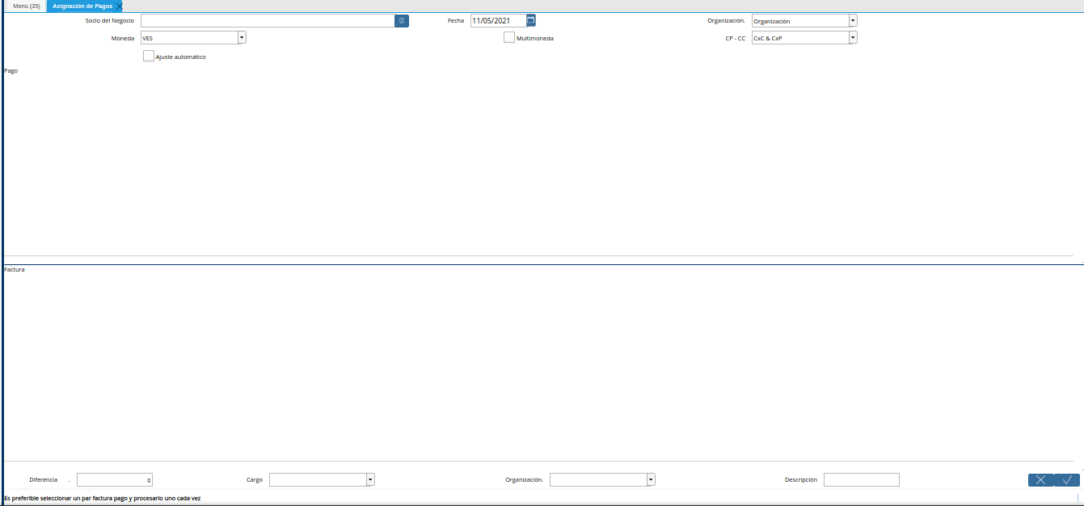The height and width of the screenshot is (506, 1084).
Task: Close the Asignación de Pagos tab
Action: click(x=119, y=6)
